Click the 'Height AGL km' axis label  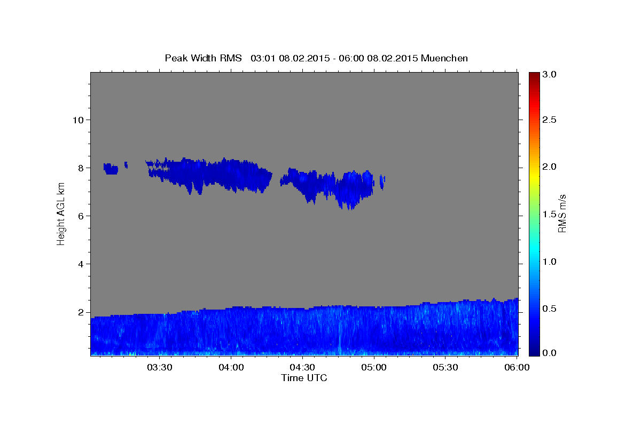click(61, 213)
